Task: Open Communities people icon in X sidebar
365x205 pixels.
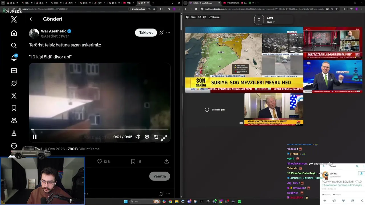Action: (14, 121)
